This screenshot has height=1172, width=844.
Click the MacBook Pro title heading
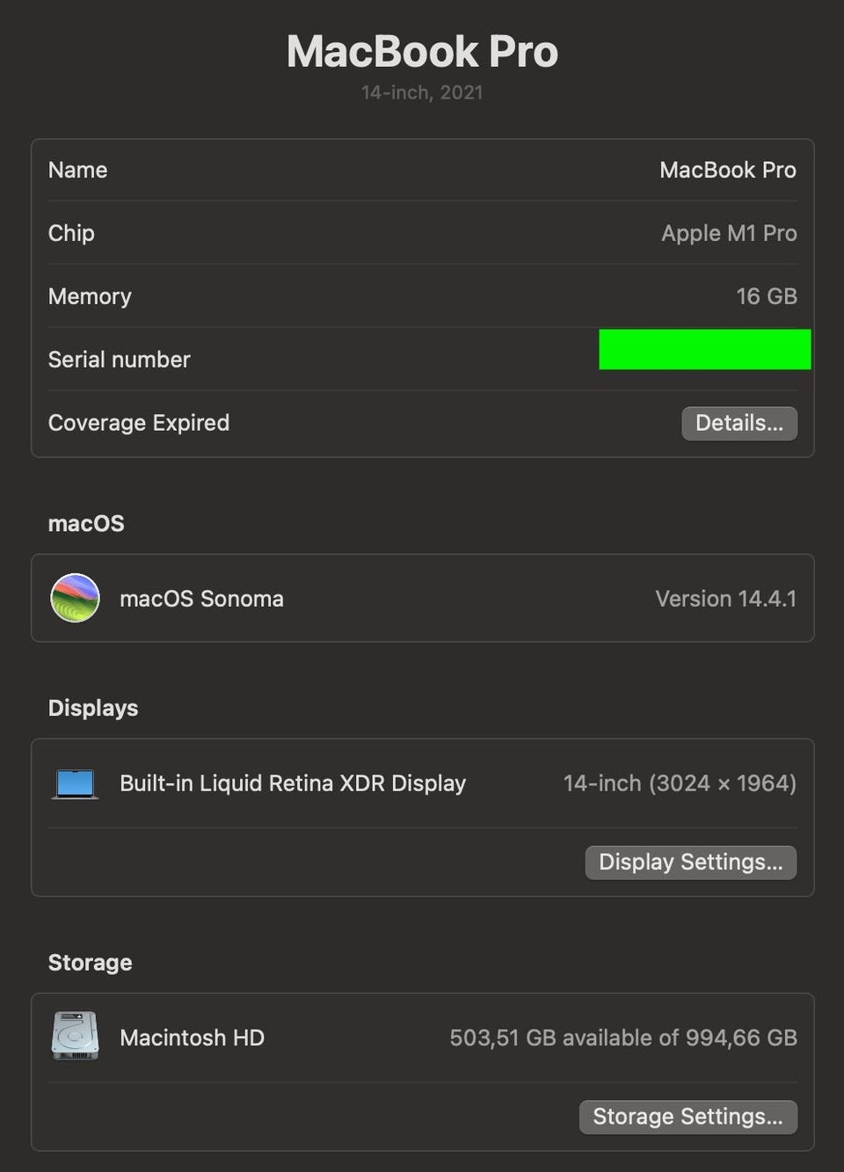click(x=422, y=51)
